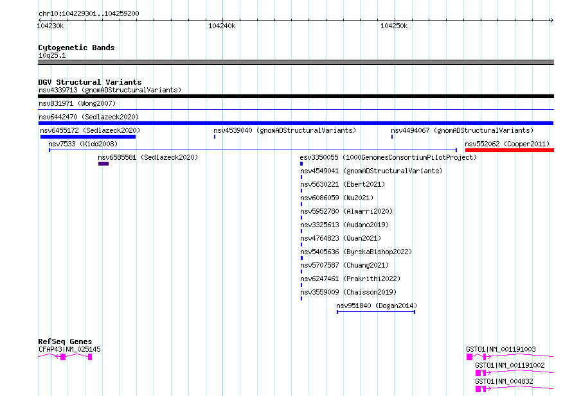This screenshot has width=572, height=396.
Task: Open nsv5952780 (Almarri2020) label
Action: (x=346, y=211)
